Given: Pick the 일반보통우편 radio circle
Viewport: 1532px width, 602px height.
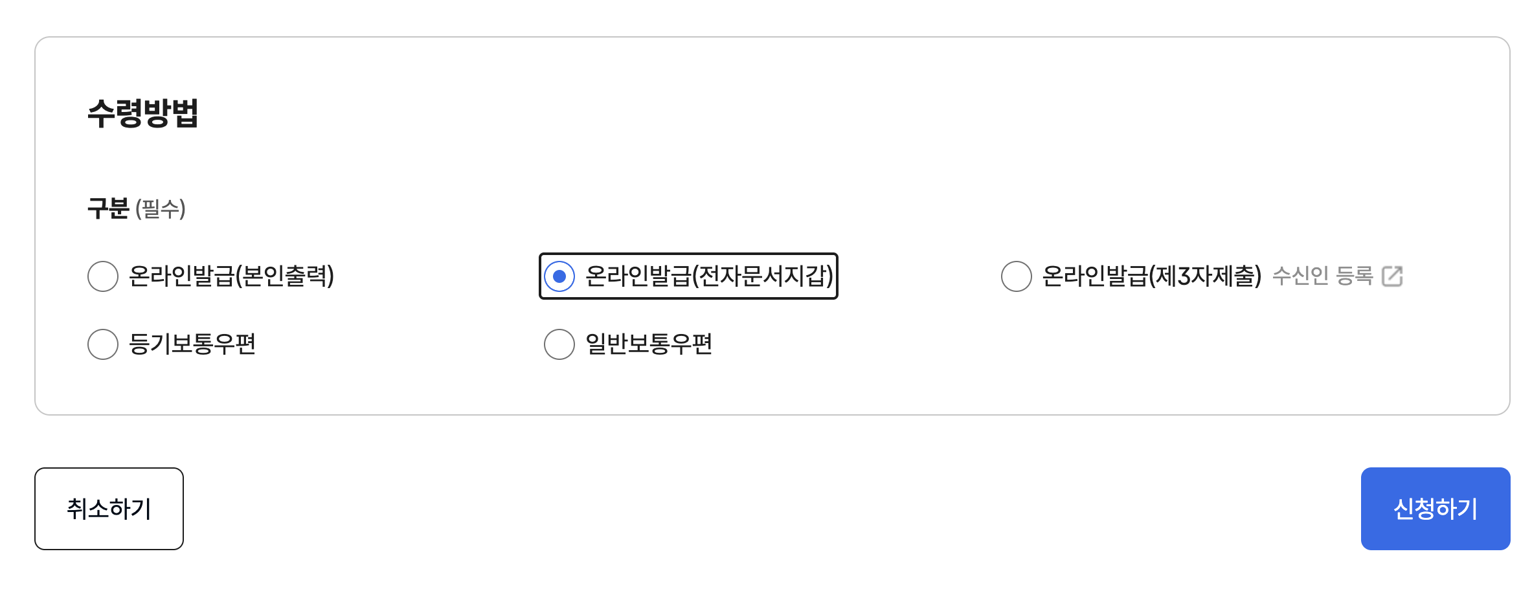Looking at the screenshot, I should point(559,344).
